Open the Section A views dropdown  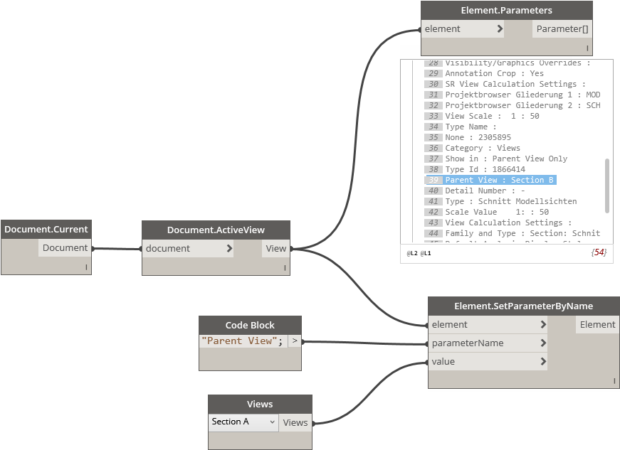click(243, 422)
